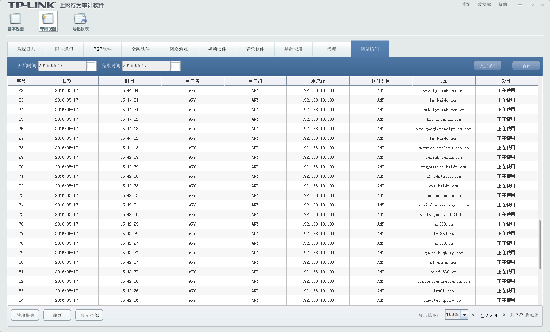Select the 专用视图 dedicated view icon
This screenshot has width=550, height=332.
[48, 22]
